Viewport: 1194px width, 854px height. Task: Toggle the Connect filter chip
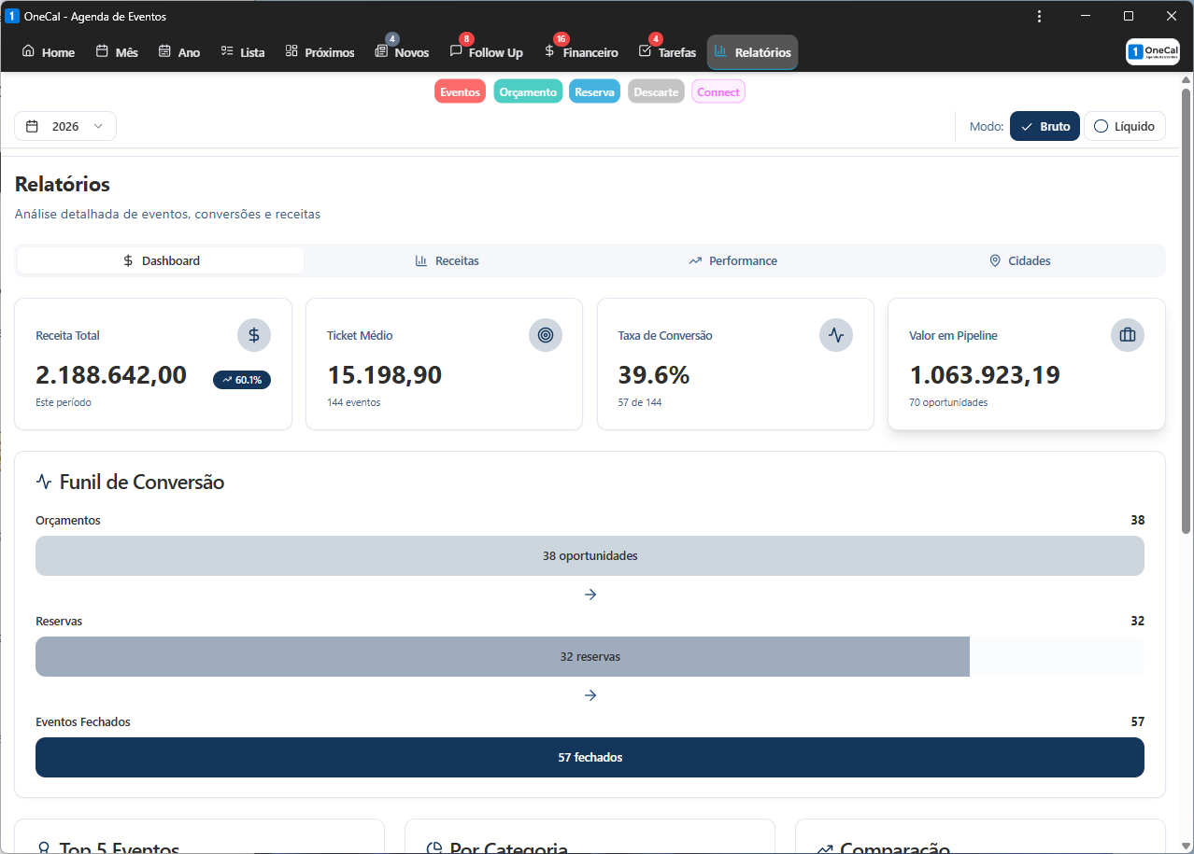click(x=718, y=91)
